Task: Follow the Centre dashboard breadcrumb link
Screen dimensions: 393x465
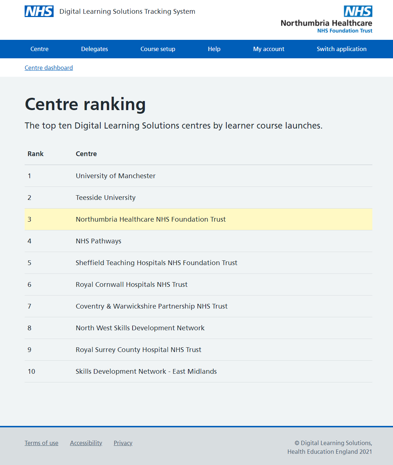Action: click(x=49, y=68)
